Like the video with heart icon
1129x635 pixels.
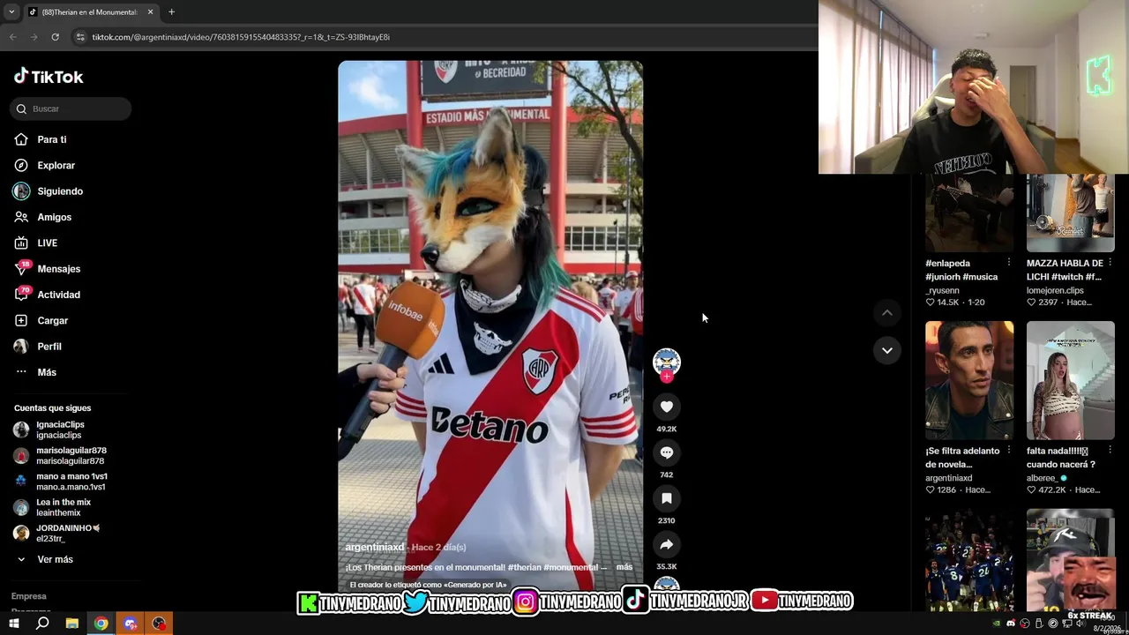(x=667, y=407)
